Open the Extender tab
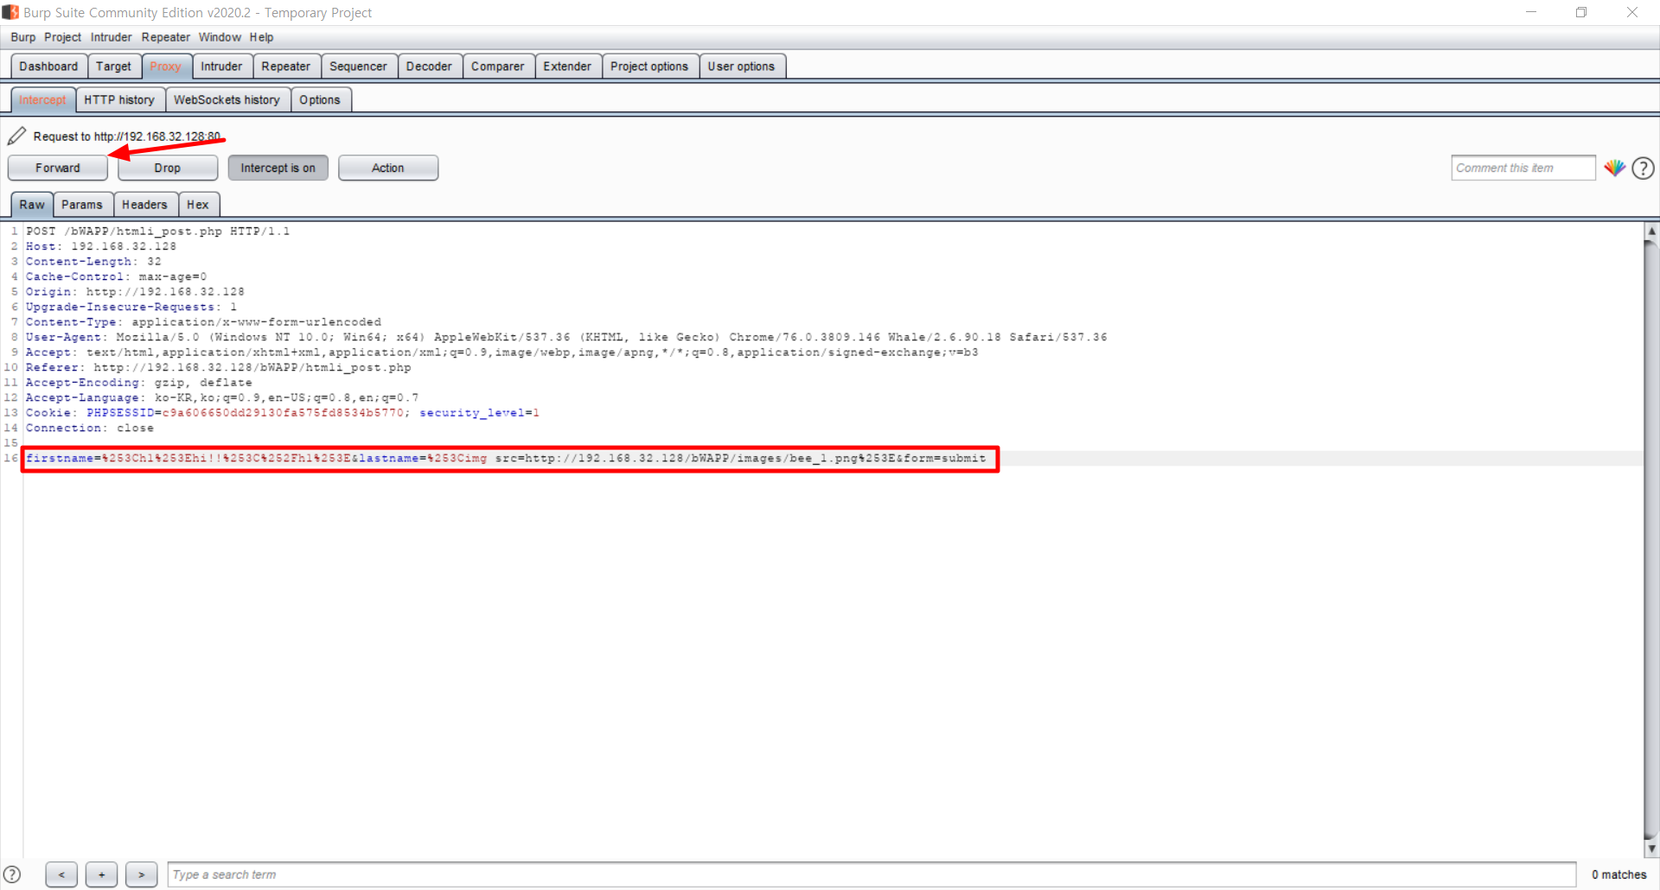 click(x=567, y=67)
